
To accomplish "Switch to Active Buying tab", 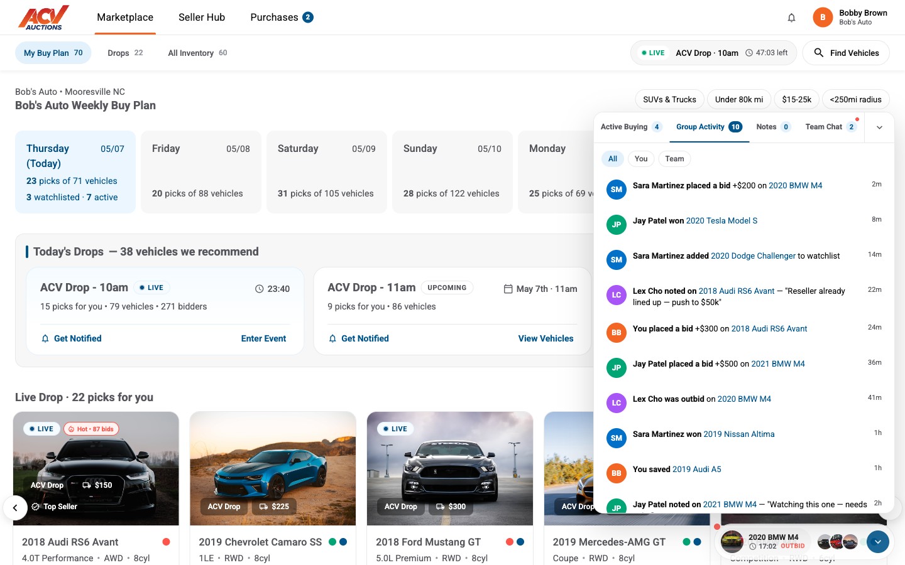I will point(631,127).
